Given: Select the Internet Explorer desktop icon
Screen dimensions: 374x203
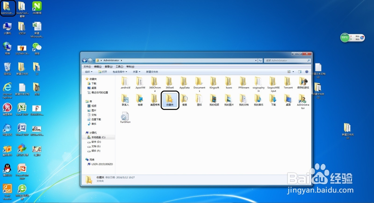Looking at the screenshot, I should tap(7, 91).
